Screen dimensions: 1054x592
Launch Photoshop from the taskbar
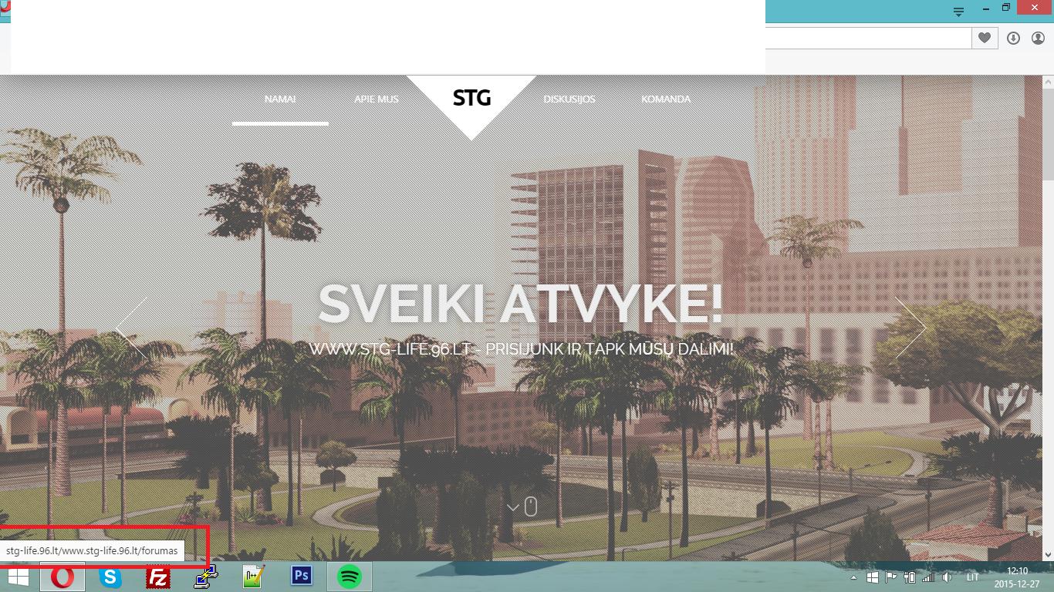[x=302, y=577]
